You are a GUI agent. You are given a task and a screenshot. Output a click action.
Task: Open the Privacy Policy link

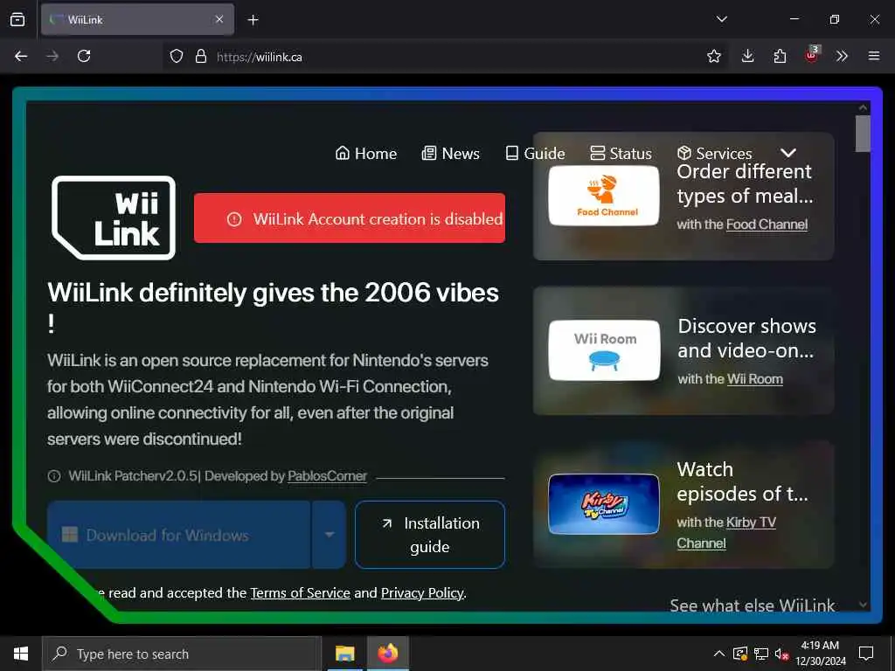pos(422,593)
